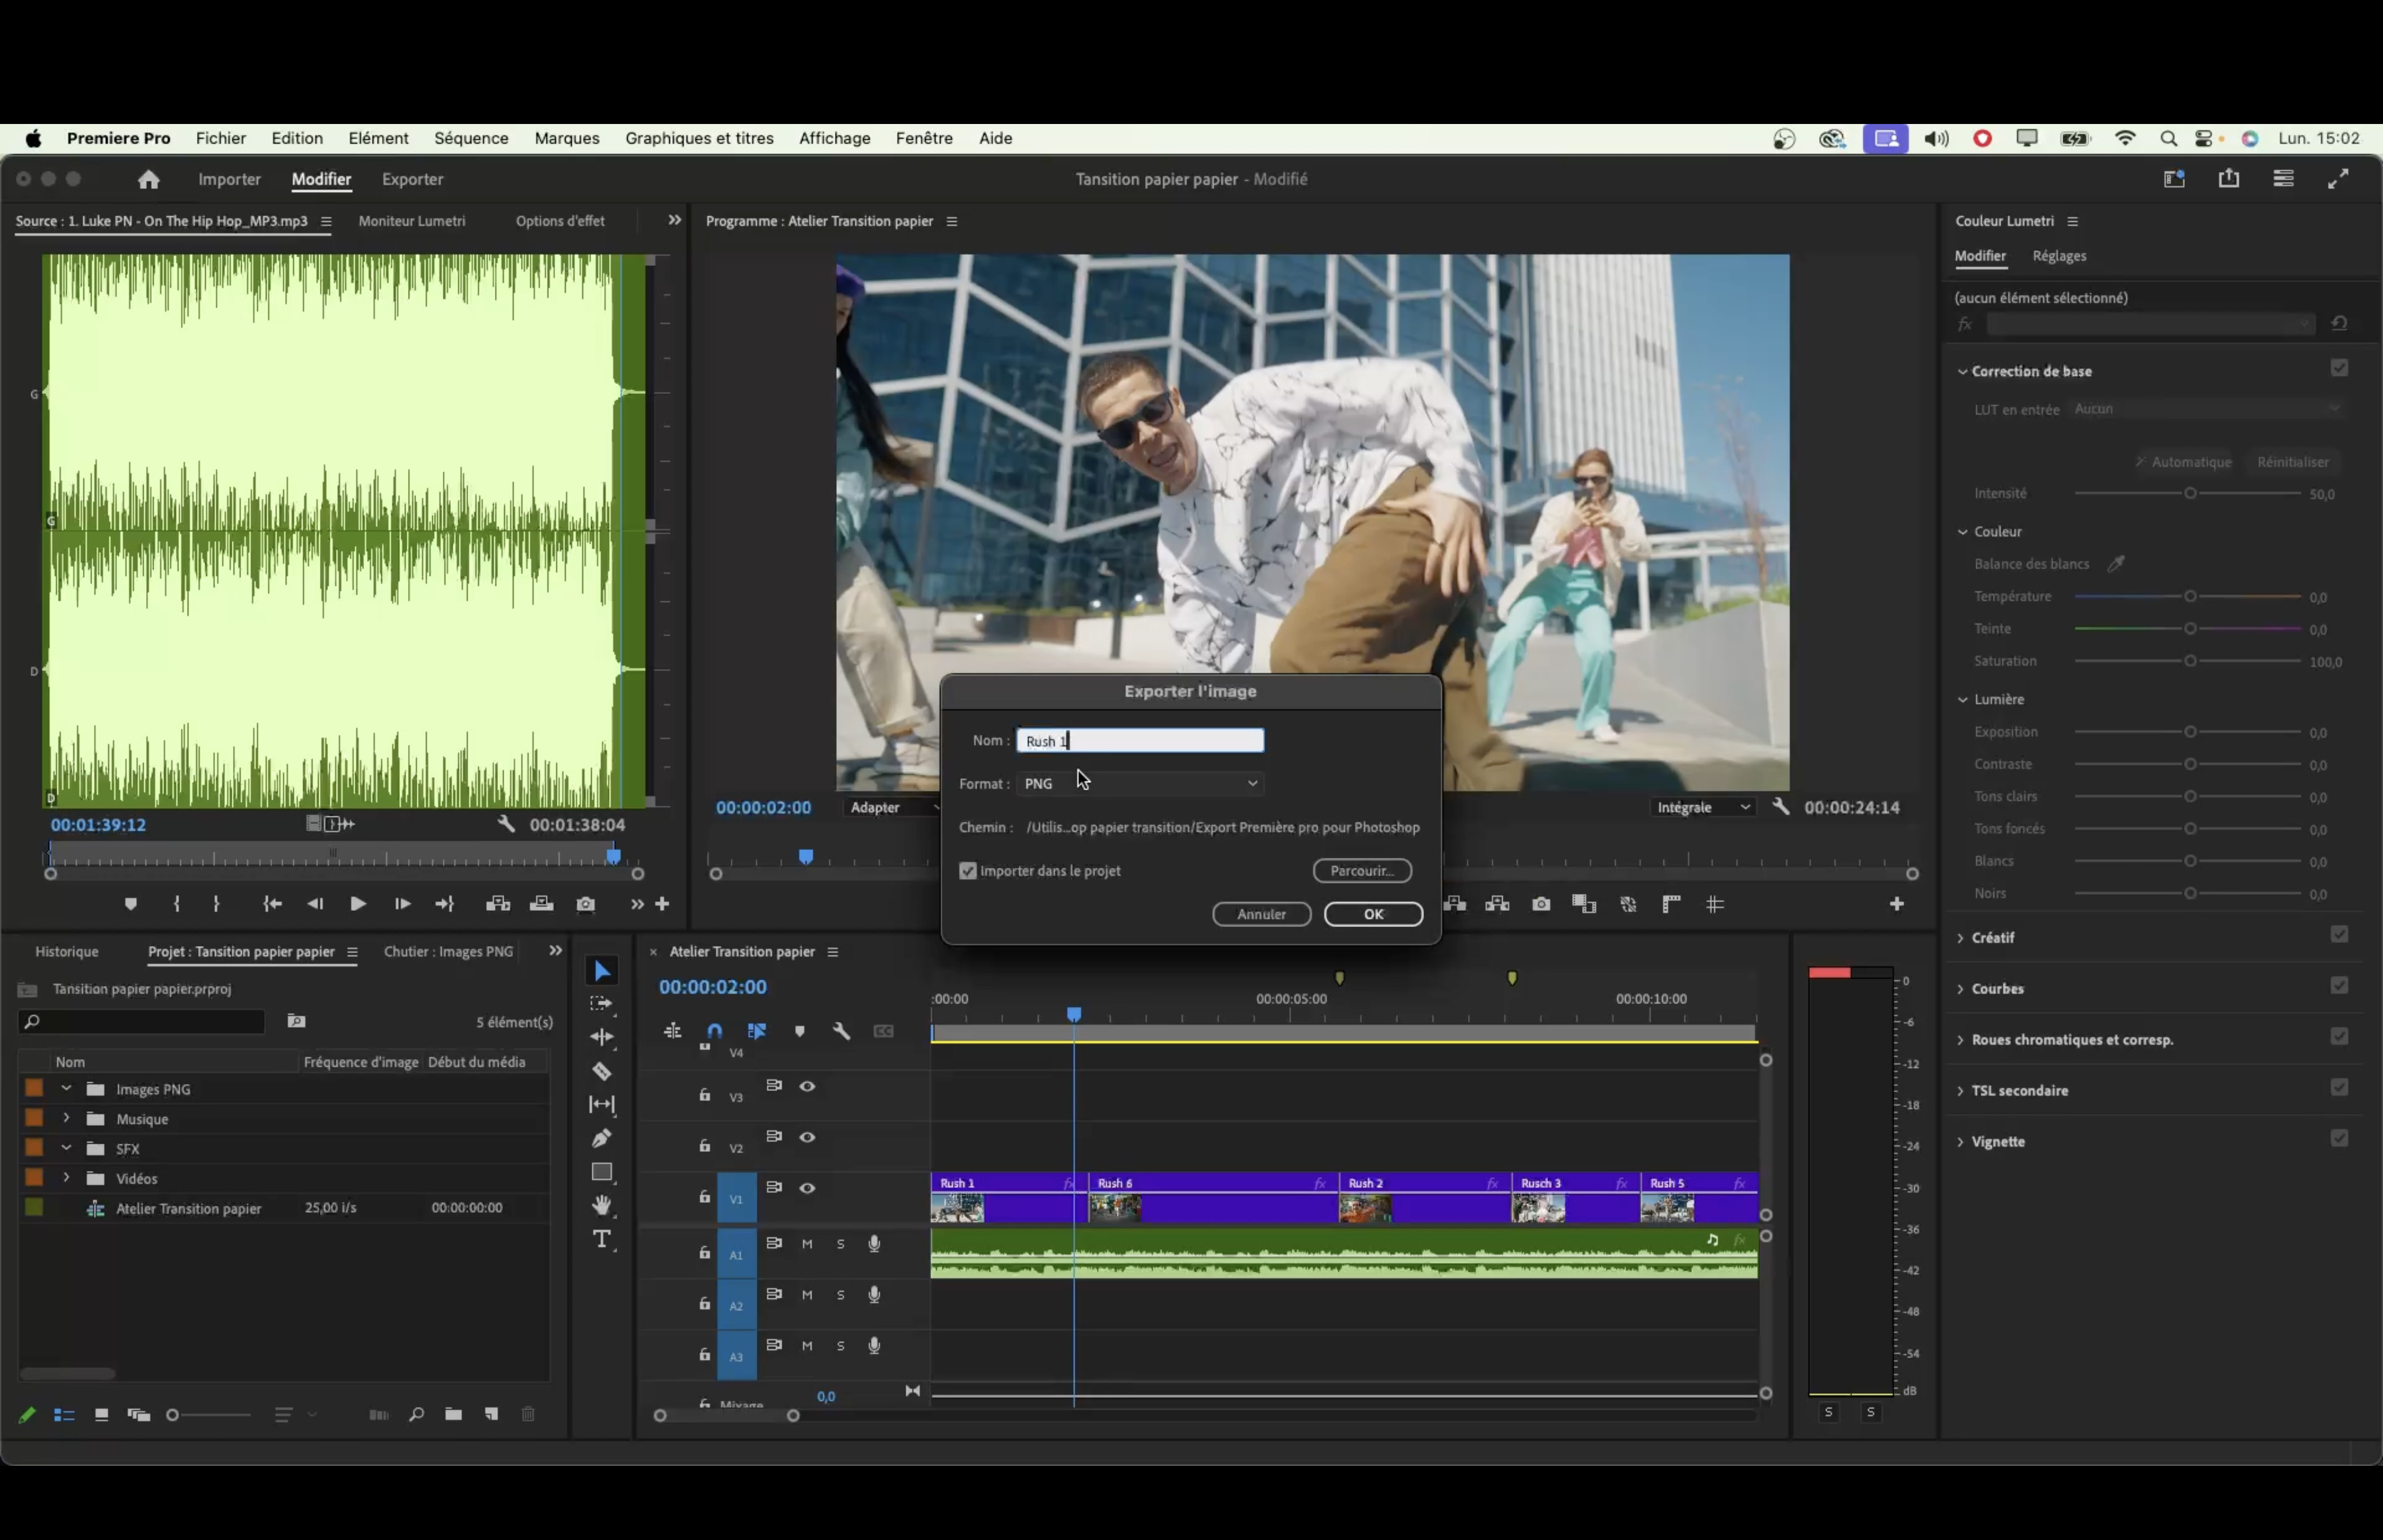Click the Home icon in the header bar
Image resolution: width=2383 pixels, height=1540 pixels.
[148, 179]
